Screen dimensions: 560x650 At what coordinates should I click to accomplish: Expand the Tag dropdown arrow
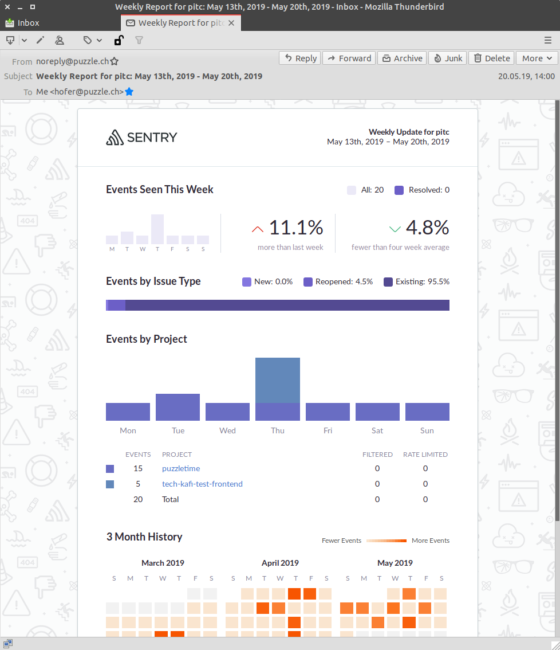click(x=100, y=40)
